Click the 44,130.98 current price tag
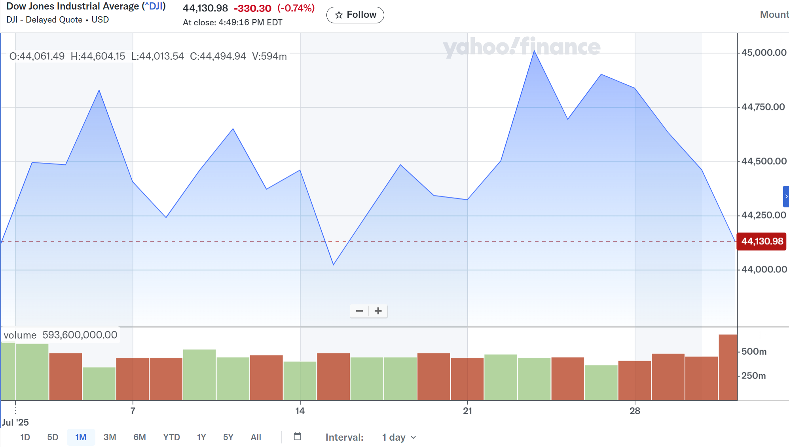 coord(761,242)
